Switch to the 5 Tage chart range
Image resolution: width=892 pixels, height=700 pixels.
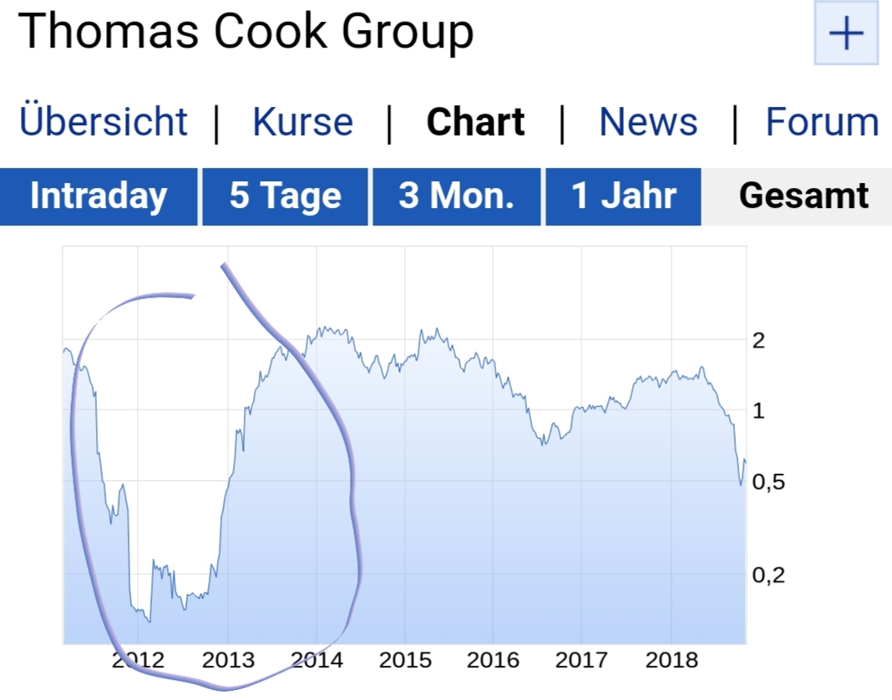[285, 195]
